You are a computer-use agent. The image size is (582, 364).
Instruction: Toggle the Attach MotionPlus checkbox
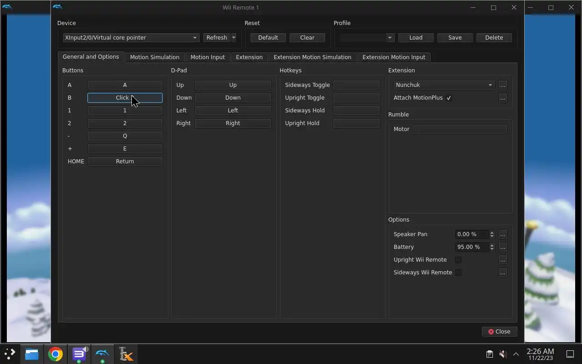coord(449,98)
